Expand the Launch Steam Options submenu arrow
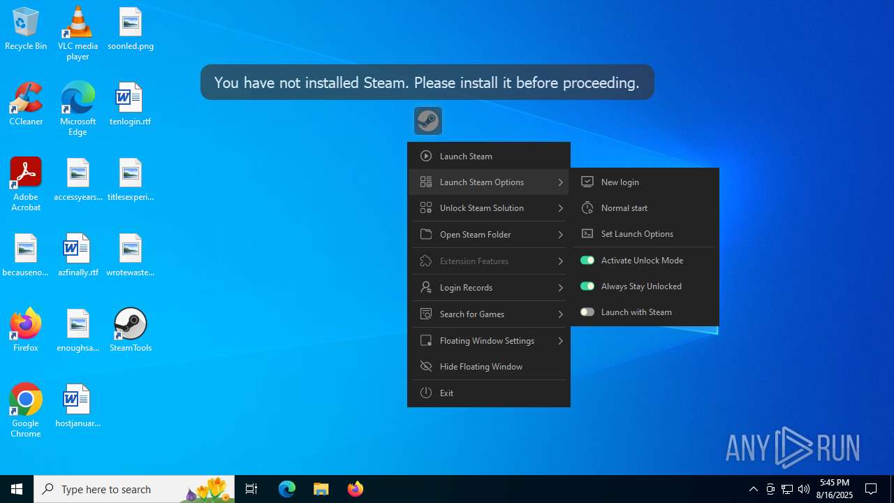Screen dimensions: 894x503 tap(560, 182)
